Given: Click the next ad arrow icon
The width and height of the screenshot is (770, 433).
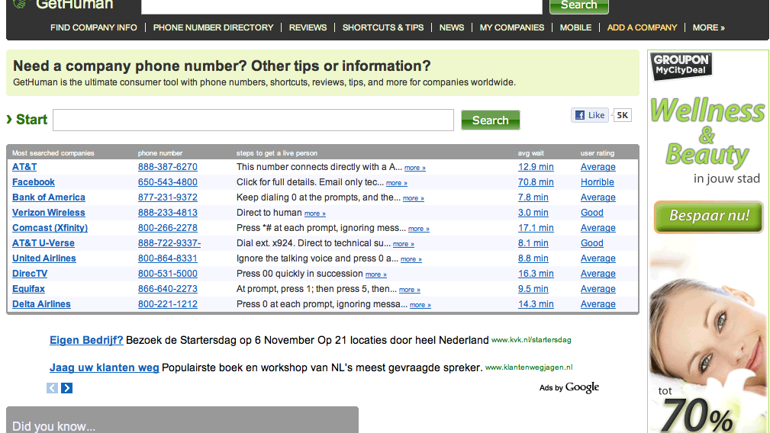Looking at the screenshot, I should click(x=67, y=388).
